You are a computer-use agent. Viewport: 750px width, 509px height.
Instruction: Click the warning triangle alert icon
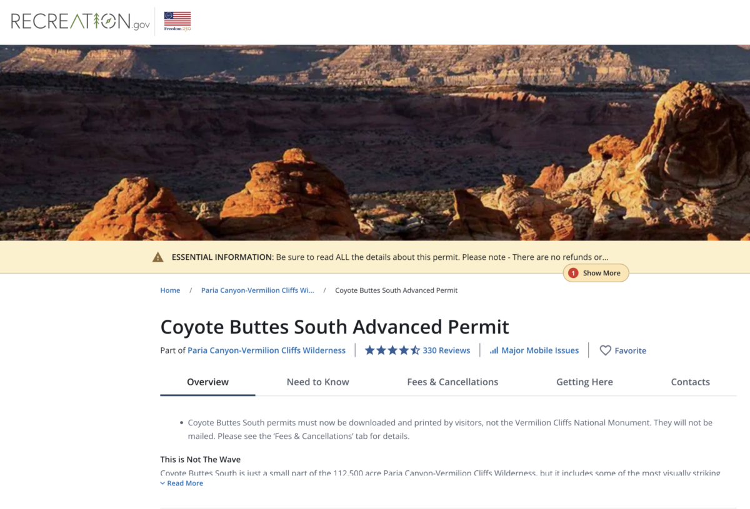pos(158,257)
